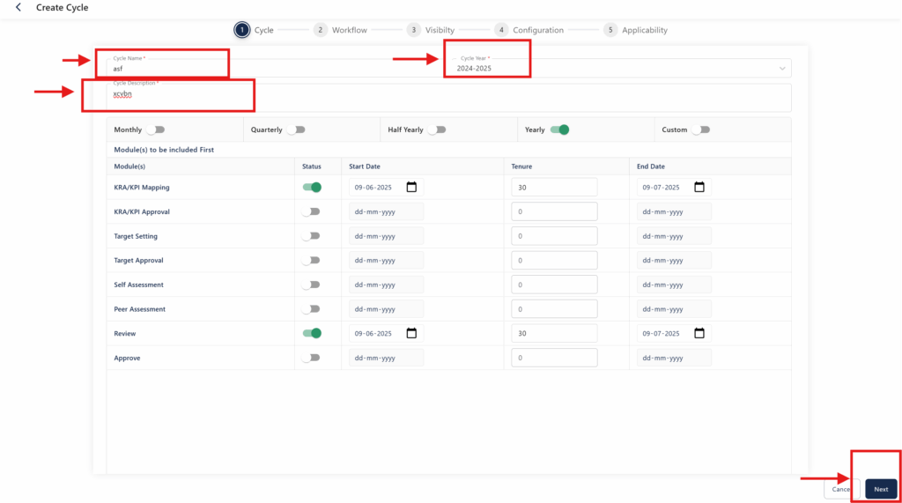The image size is (902, 503).
Task: Click the Next button
Action: 881,489
